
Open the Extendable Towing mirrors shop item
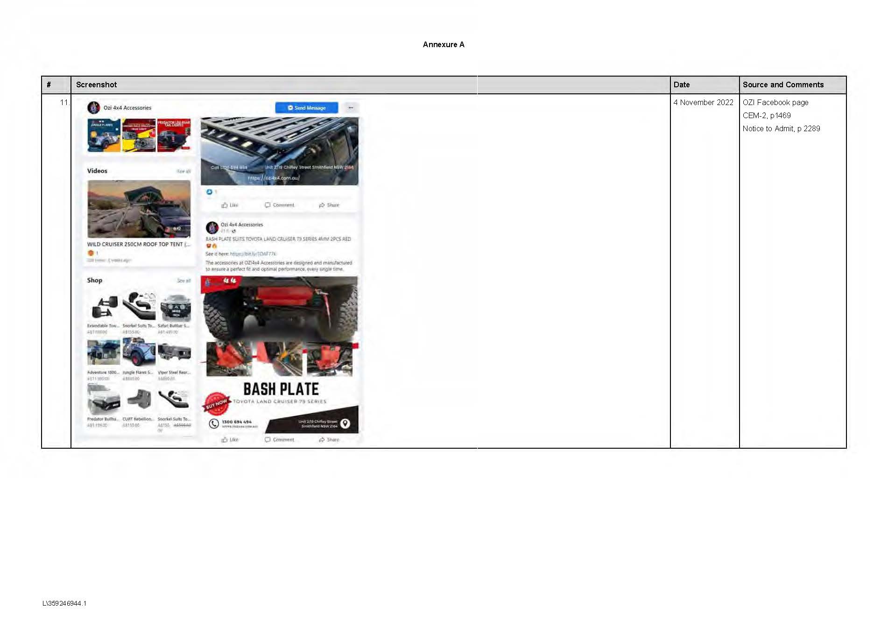[x=104, y=311]
